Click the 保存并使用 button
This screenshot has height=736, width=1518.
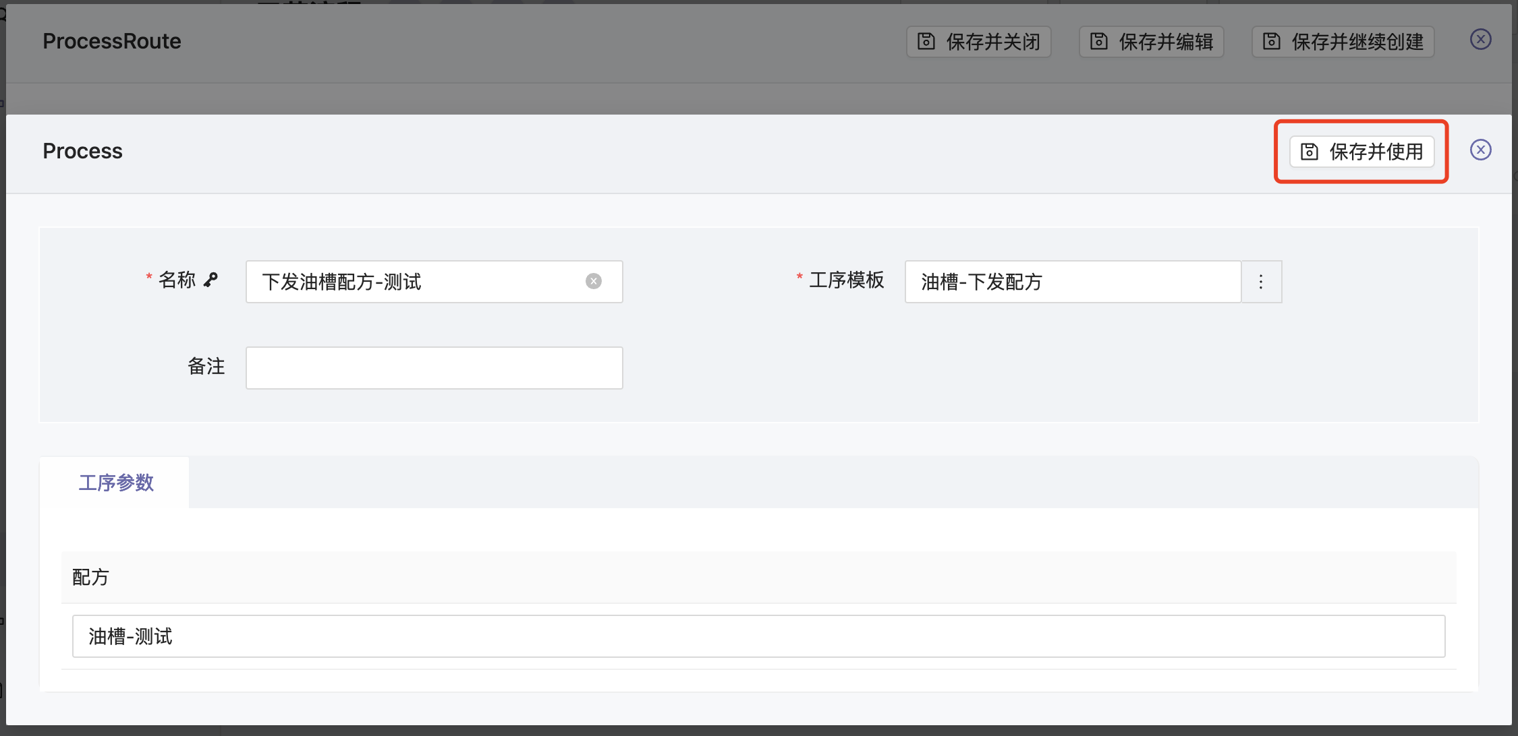point(1361,151)
